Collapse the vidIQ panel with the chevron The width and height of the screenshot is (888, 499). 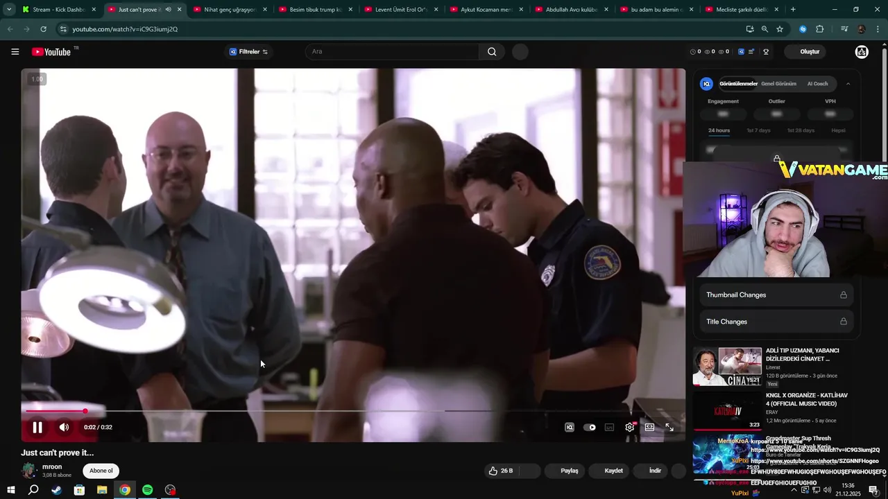tap(848, 84)
